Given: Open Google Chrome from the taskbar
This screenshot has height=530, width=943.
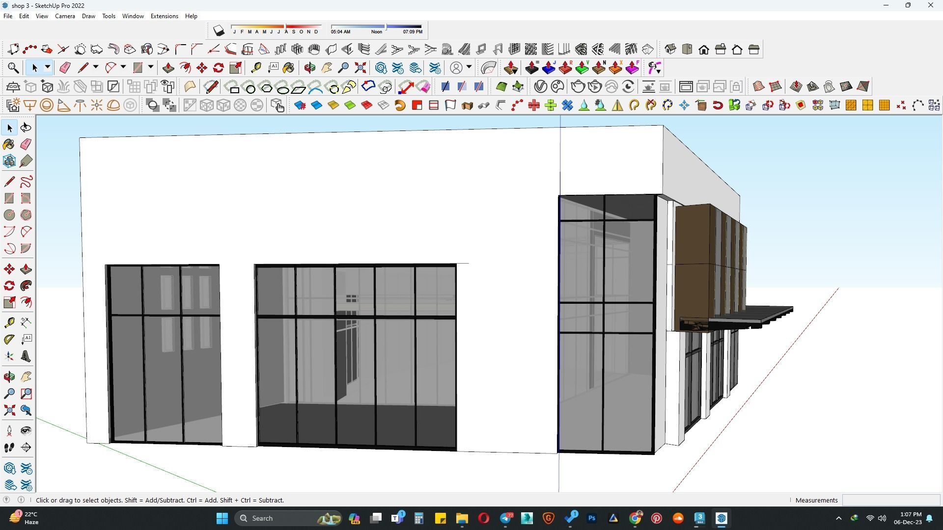Looking at the screenshot, I should tap(635, 518).
